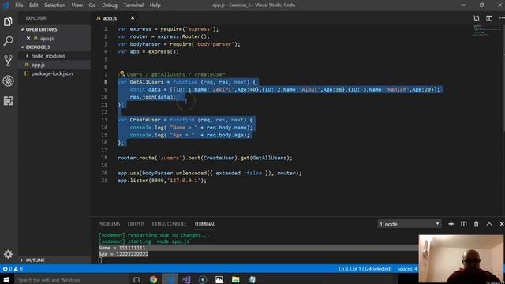Switch to the Output panel tab

click(136, 224)
